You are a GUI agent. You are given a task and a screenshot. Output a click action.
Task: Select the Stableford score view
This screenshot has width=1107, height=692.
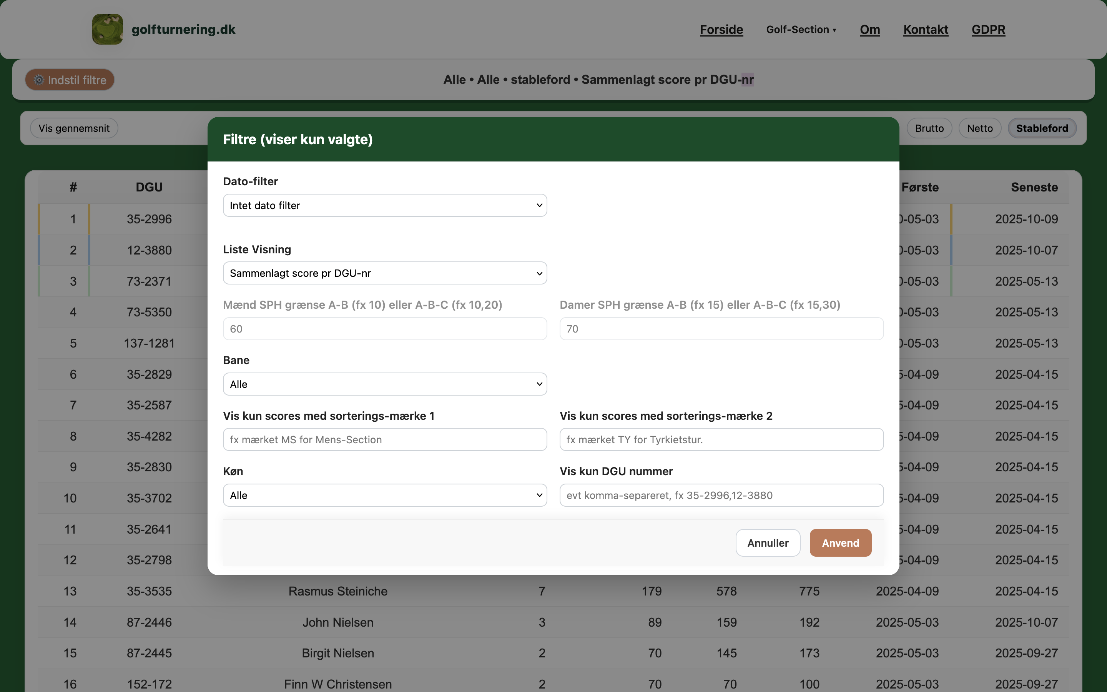tap(1042, 128)
